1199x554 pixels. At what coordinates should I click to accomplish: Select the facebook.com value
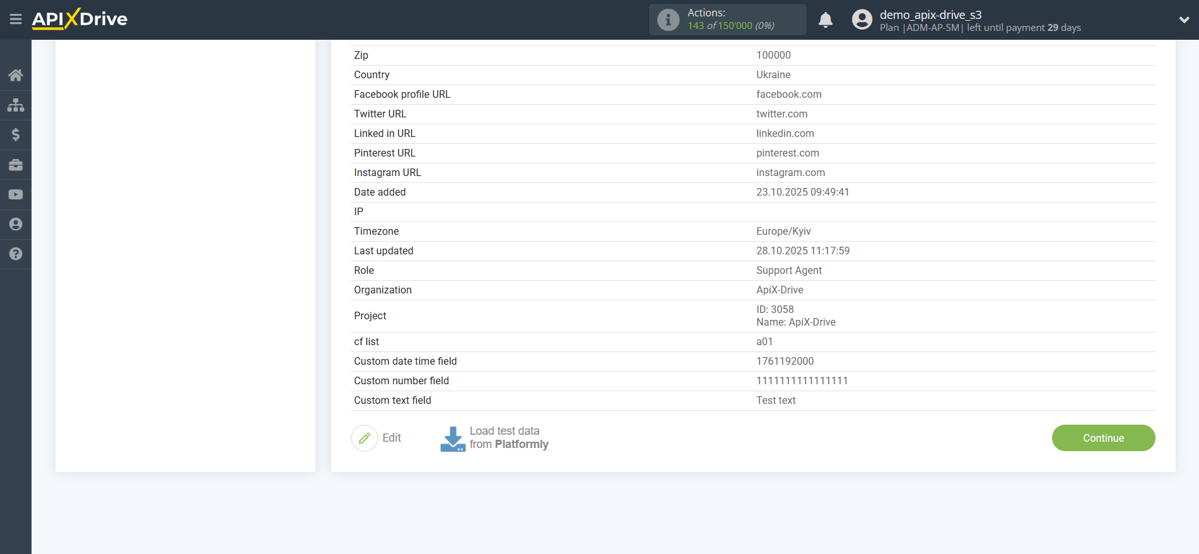coord(788,95)
